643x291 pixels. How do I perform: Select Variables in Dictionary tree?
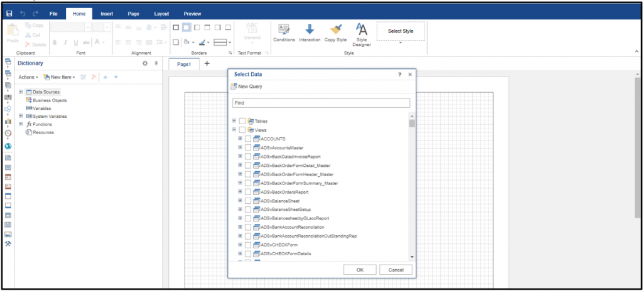[x=42, y=108]
